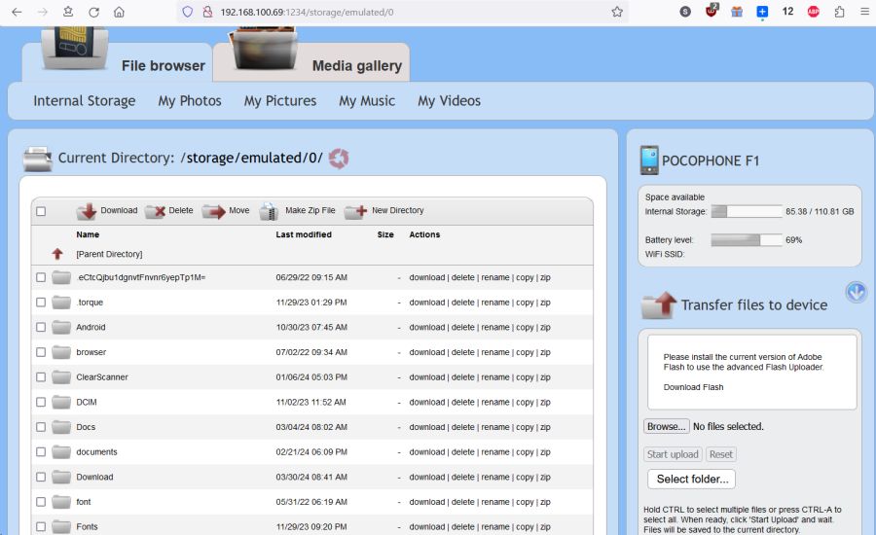Open My Videos in navigation bar
The width and height of the screenshot is (876, 535).
(x=449, y=101)
